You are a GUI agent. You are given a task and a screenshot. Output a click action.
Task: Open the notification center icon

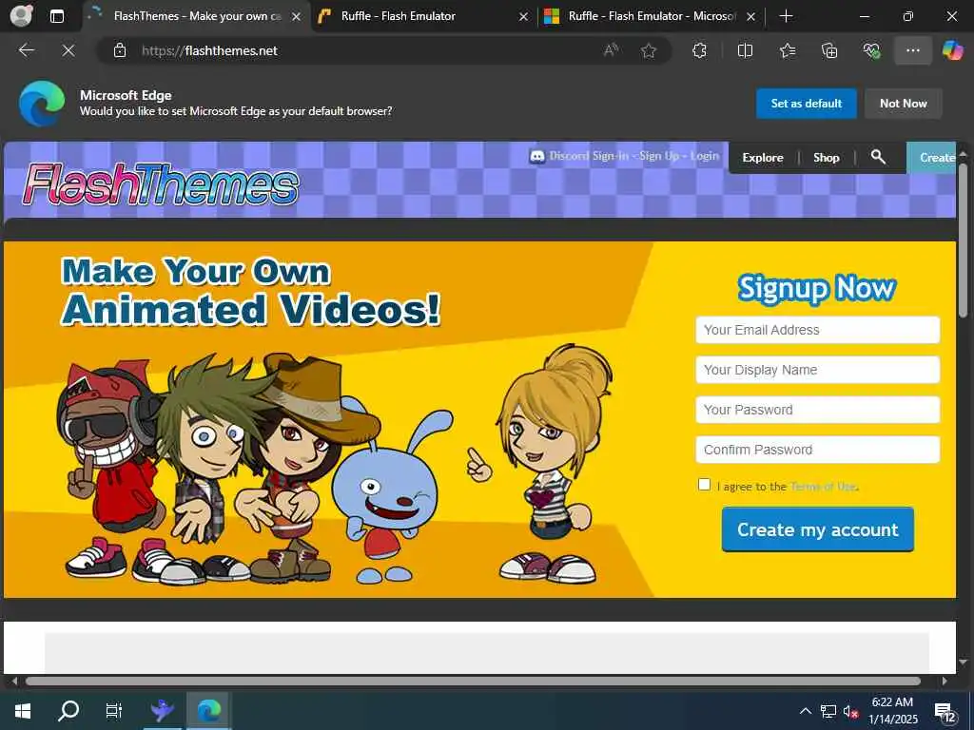(945, 712)
